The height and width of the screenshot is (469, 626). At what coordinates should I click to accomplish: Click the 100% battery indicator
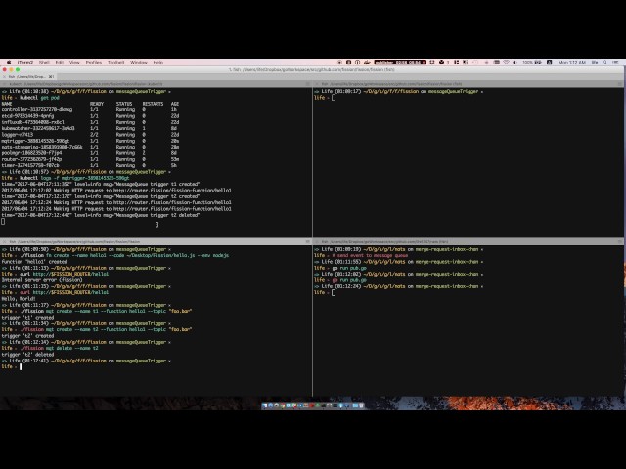pos(532,63)
